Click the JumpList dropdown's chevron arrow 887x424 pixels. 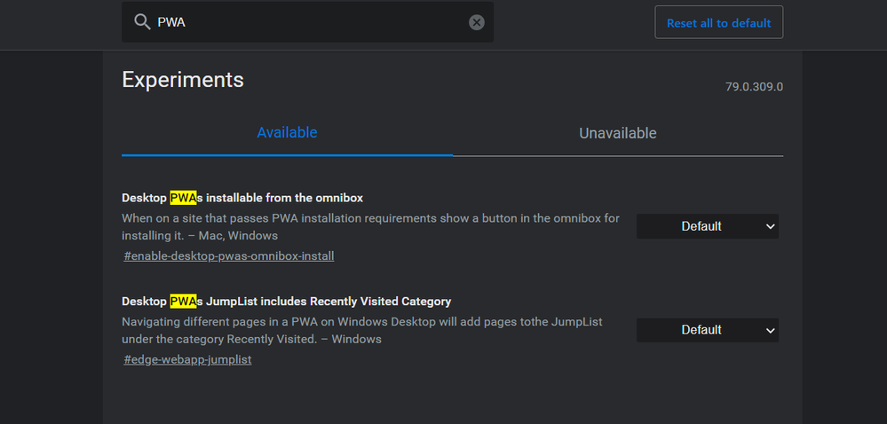coord(770,330)
